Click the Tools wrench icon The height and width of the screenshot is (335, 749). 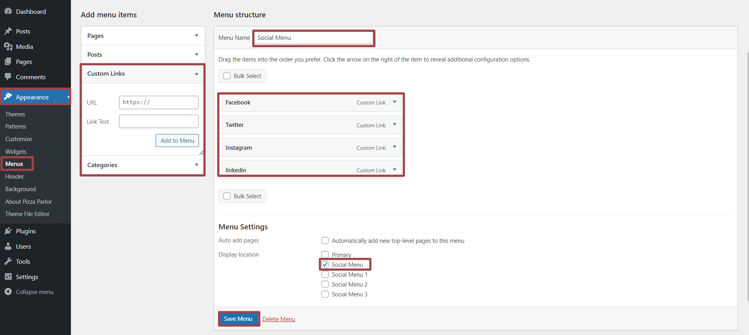8,261
